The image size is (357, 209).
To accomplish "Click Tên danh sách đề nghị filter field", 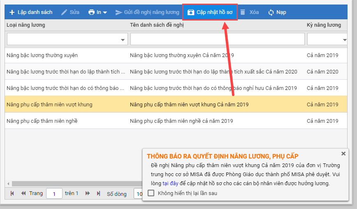I will pyautogui.click(x=217, y=39).
